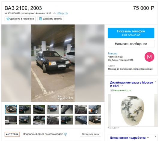Open the views statistics link 1308 (+12)

62,13
